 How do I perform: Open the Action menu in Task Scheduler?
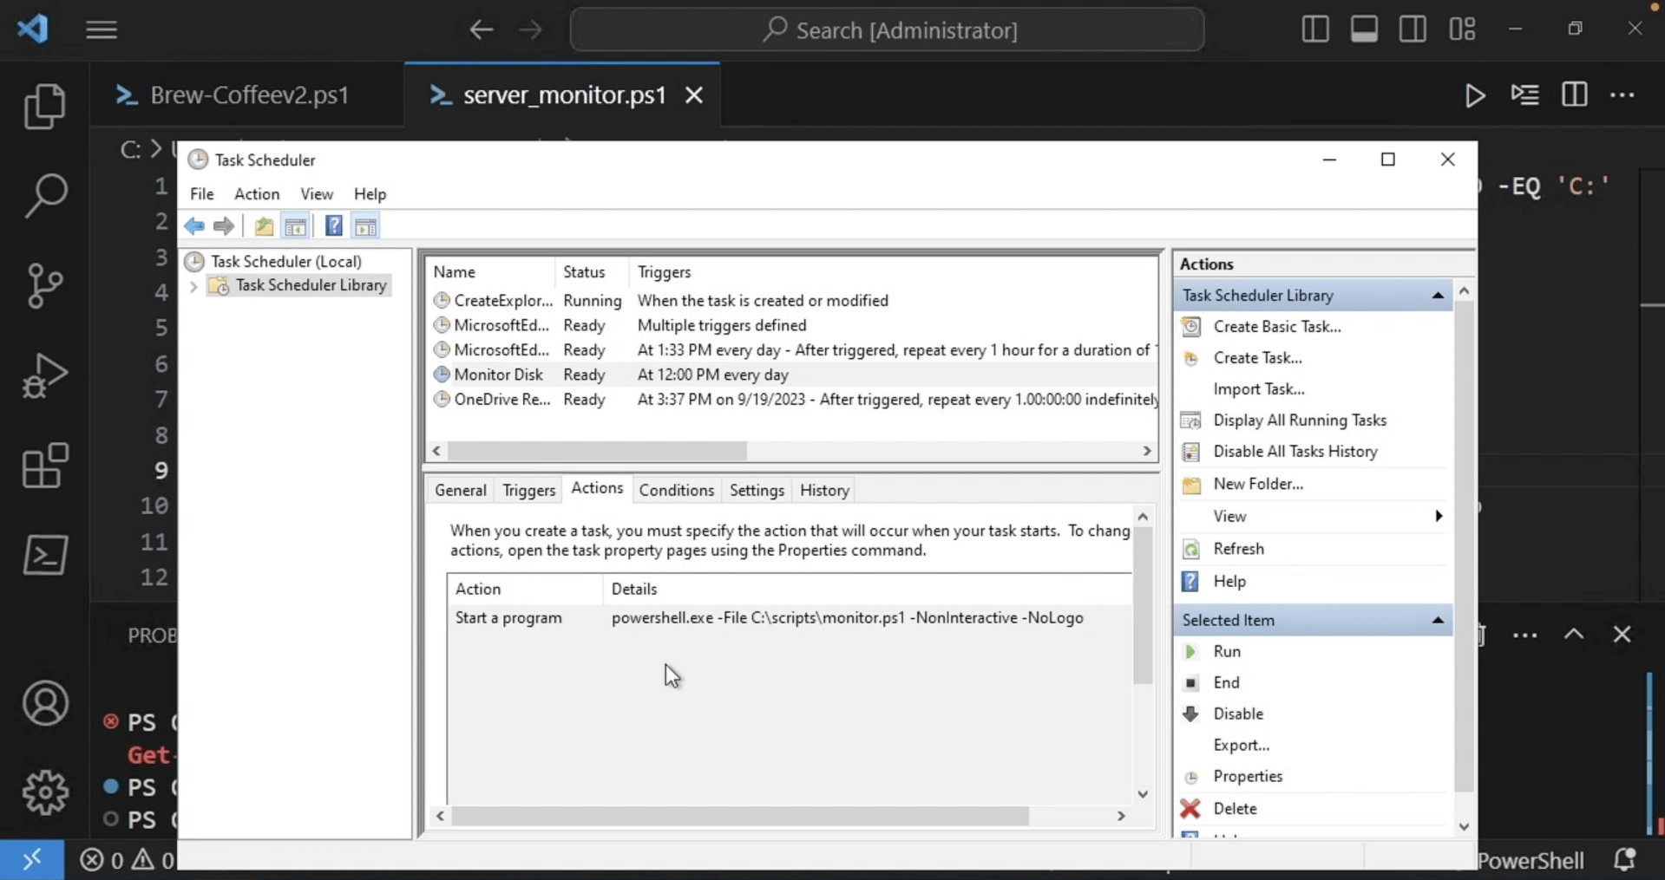pos(257,194)
